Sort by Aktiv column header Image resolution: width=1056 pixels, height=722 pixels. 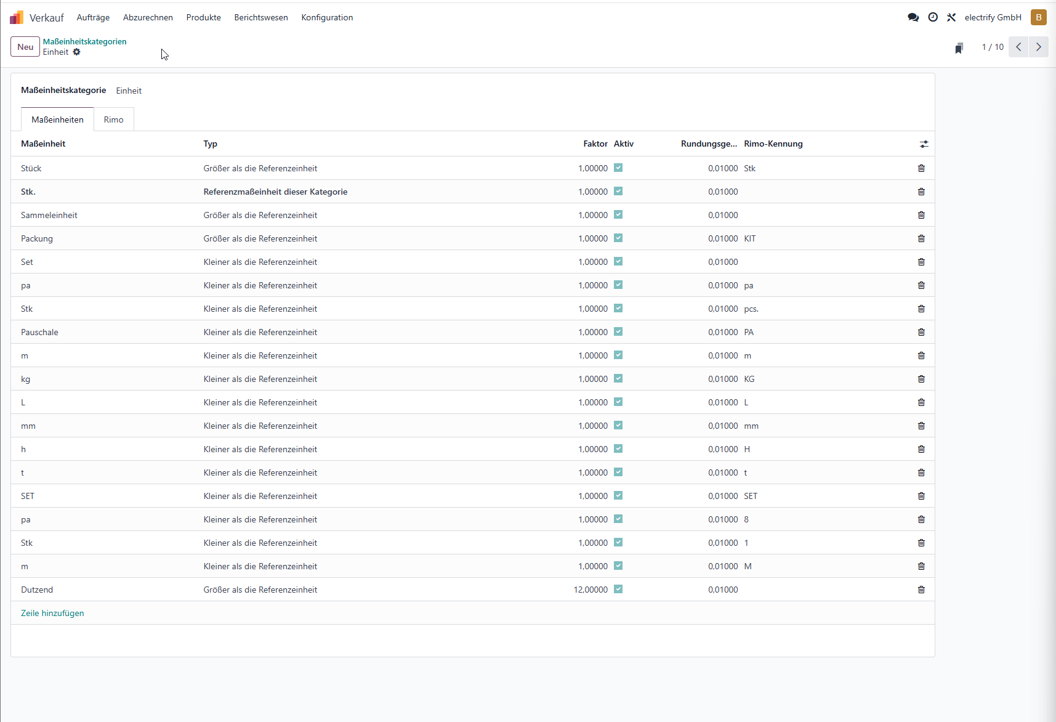[x=624, y=144]
